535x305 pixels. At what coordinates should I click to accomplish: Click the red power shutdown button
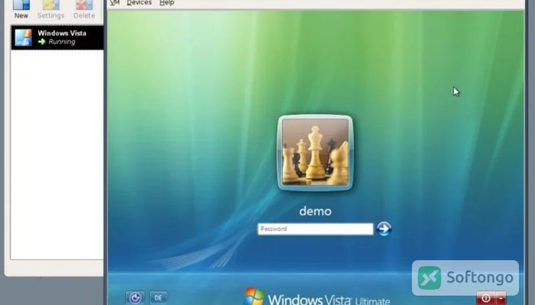pyautogui.click(x=486, y=298)
